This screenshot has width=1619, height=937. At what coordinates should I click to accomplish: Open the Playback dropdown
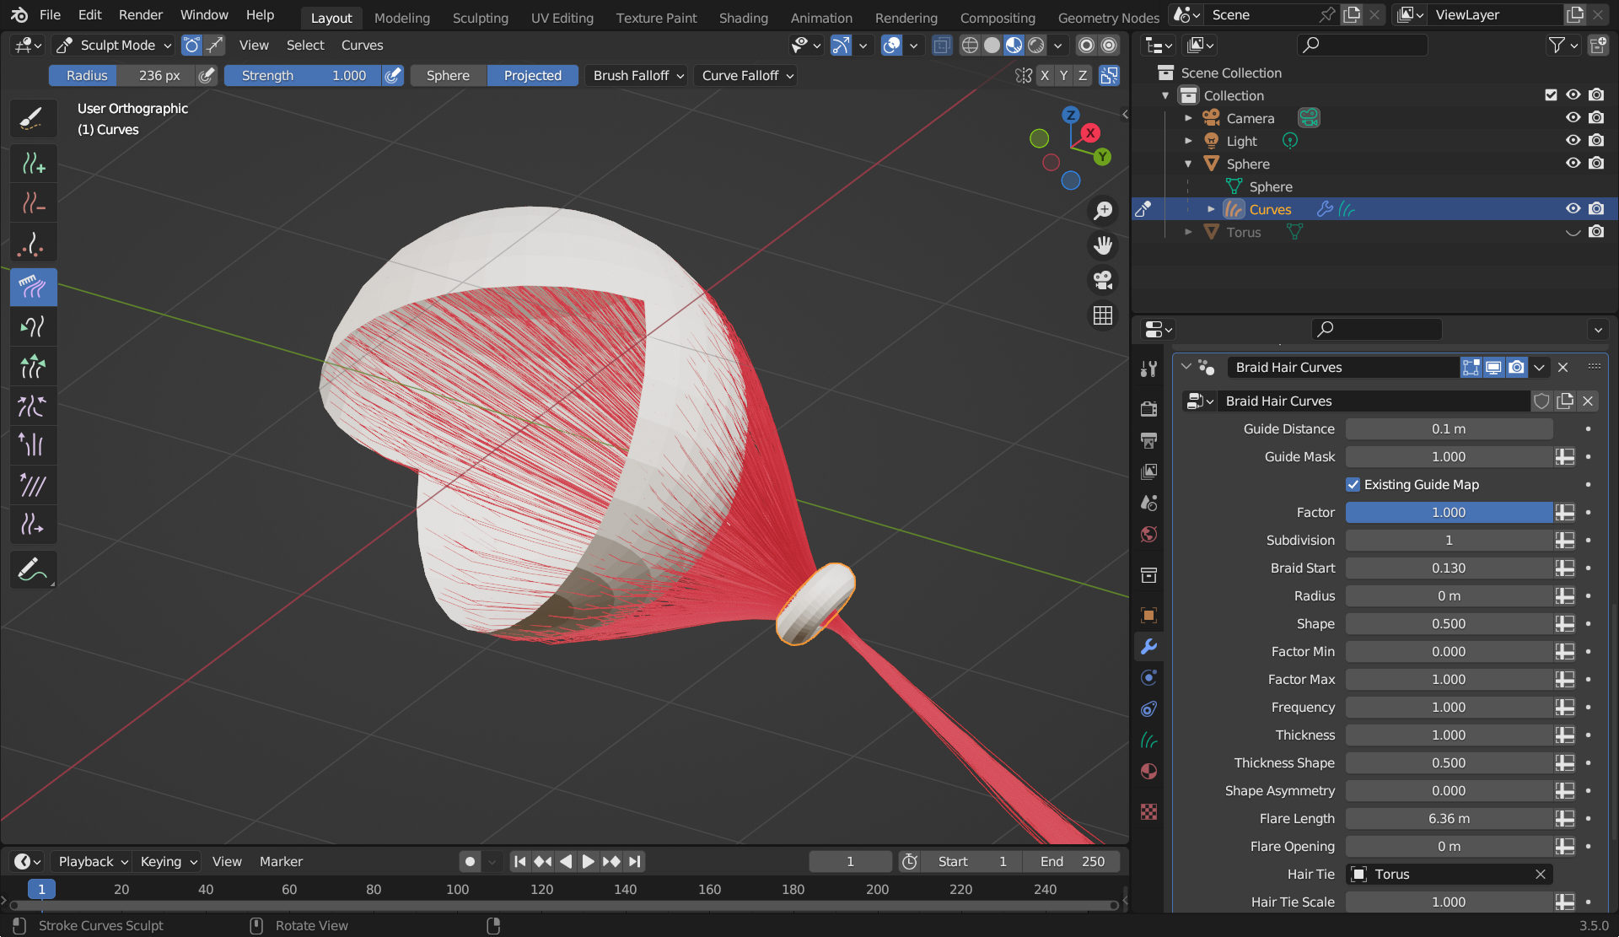[93, 861]
